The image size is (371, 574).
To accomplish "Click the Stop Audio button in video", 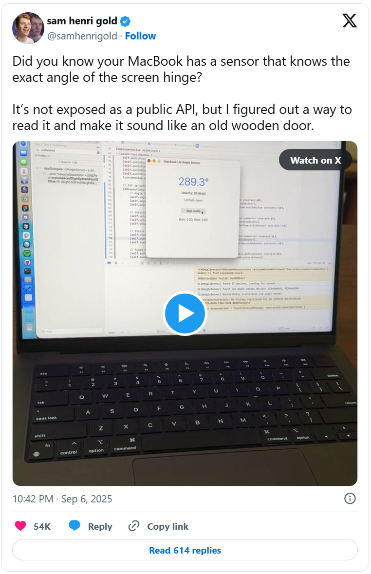I will coord(193,211).
